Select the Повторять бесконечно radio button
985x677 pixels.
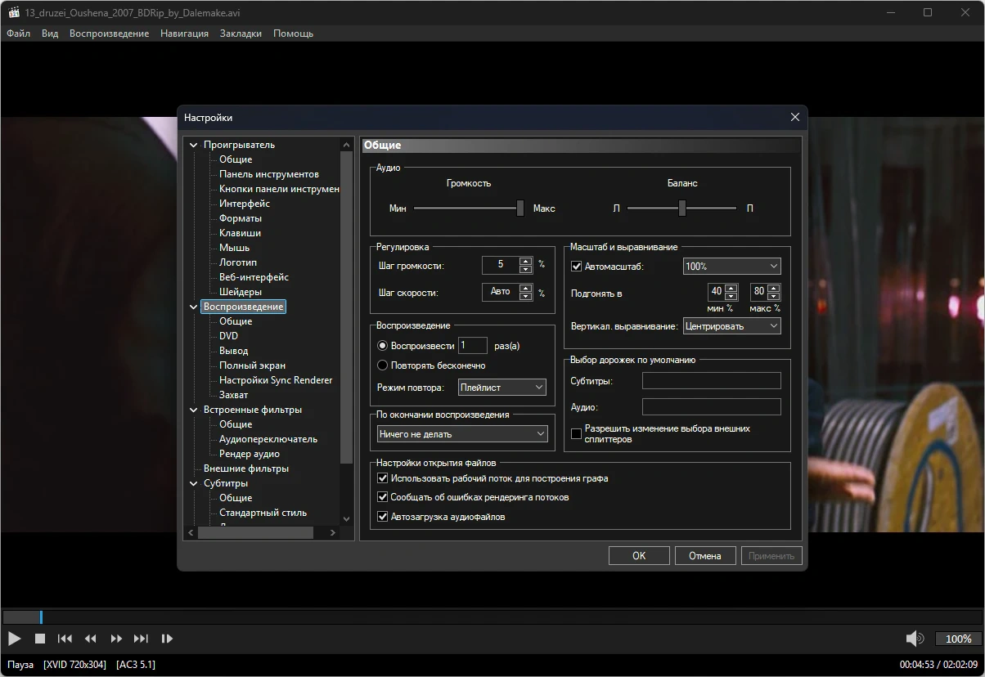click(x=382, y=365)
